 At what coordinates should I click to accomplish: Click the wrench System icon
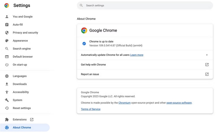7,100
